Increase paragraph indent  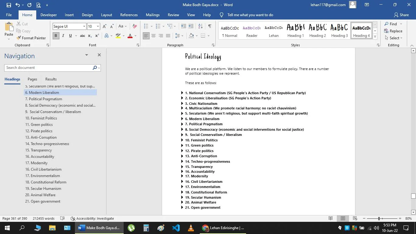(x=191, y=27)
